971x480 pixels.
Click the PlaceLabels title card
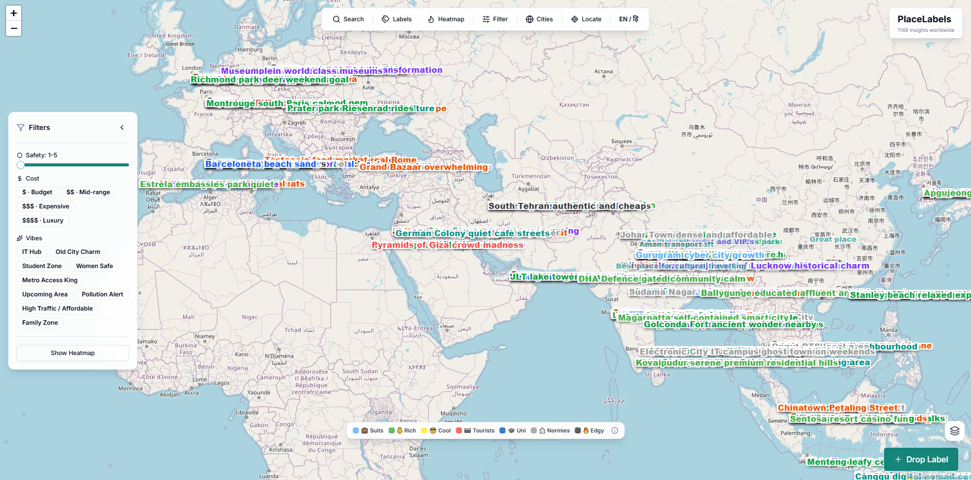point(925,23)
